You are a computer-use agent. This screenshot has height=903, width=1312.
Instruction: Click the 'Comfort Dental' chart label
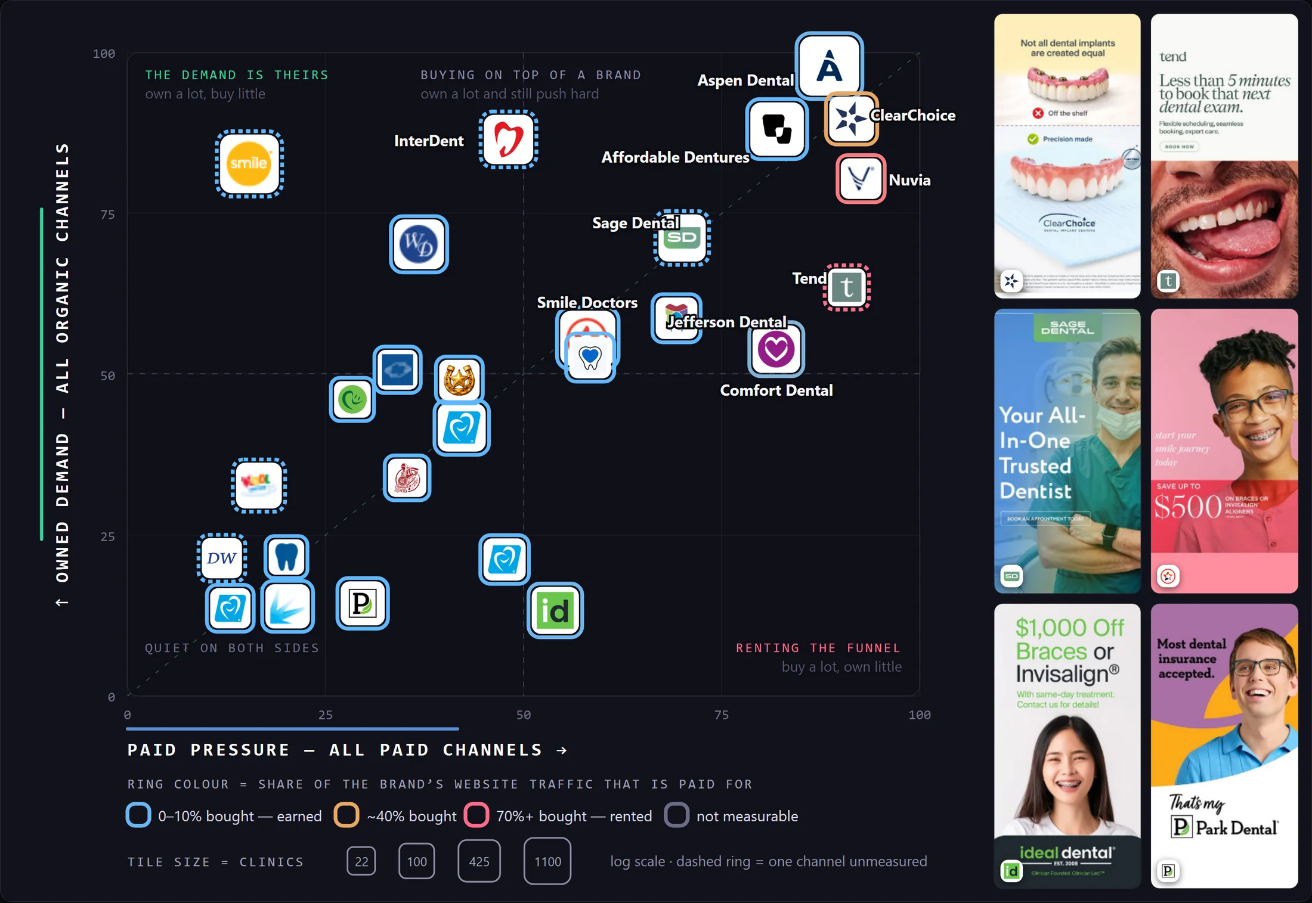click(776, 390)
